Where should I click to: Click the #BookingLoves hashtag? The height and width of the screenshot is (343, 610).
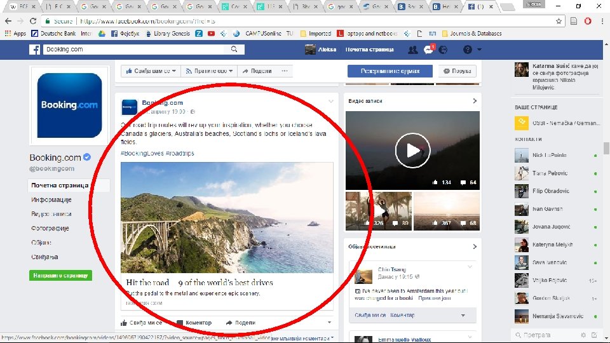(142, 153)
